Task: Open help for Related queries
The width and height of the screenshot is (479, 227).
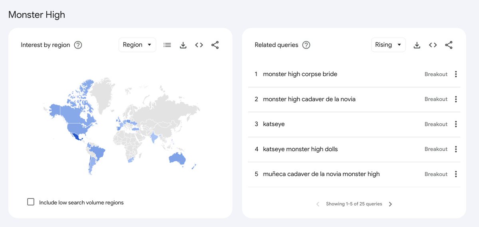Action: point(306,45)
